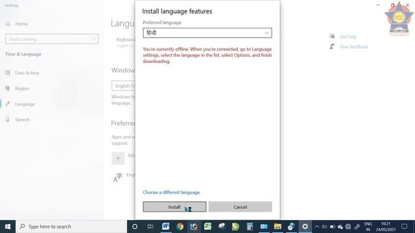This screenshot has height=233, width=415.
Task: Click the Region globe icon in the sidebar
Action: pyautogui.click(x=8, y=89)
